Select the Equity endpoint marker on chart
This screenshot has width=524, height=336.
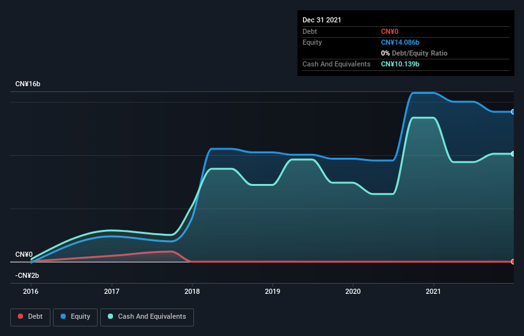[513, 112]
